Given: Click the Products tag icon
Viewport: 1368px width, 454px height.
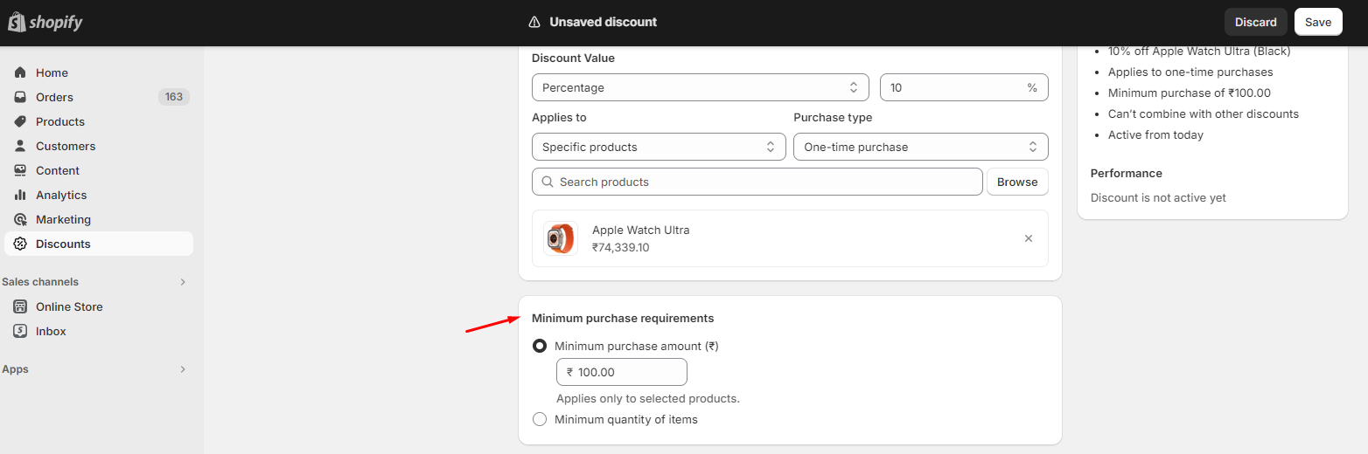Looking at the screenshot, I should [x=20, y=121].
